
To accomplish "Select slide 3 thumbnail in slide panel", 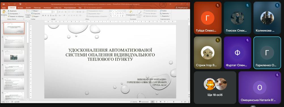I will coord(14,56).
